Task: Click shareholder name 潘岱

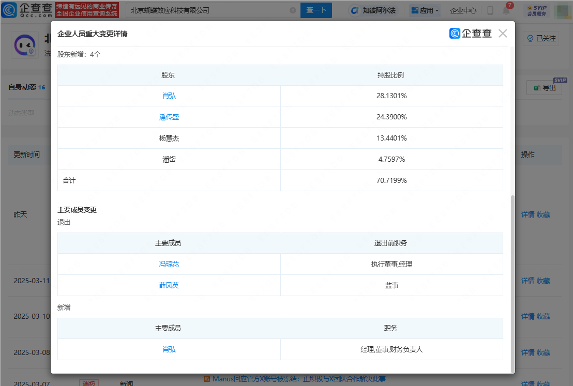Action: coord(169,159)
